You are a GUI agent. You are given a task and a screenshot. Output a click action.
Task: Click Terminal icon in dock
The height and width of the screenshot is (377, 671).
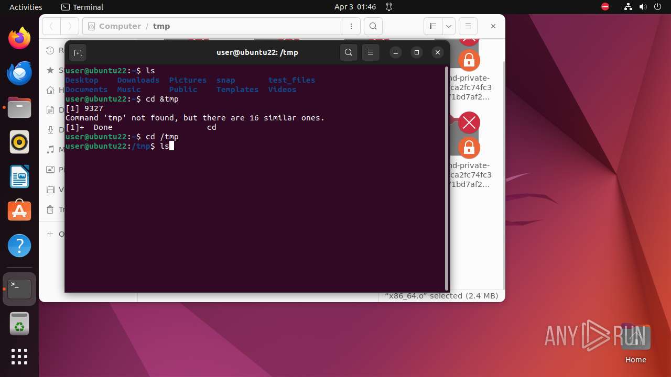tap(19, 289)
